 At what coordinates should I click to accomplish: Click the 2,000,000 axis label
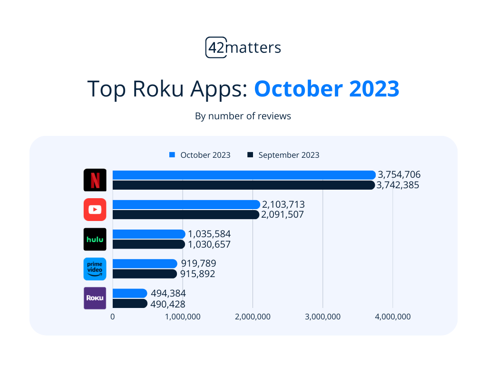(x=253, y=317)
